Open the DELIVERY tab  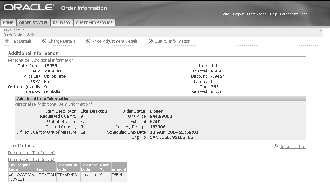[61, 23]
